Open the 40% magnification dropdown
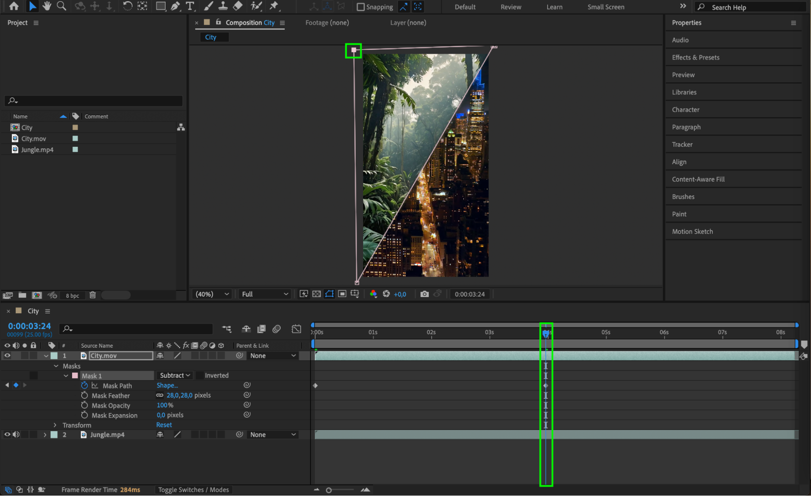This screenshot has width=811, height=496. point(212,294)
